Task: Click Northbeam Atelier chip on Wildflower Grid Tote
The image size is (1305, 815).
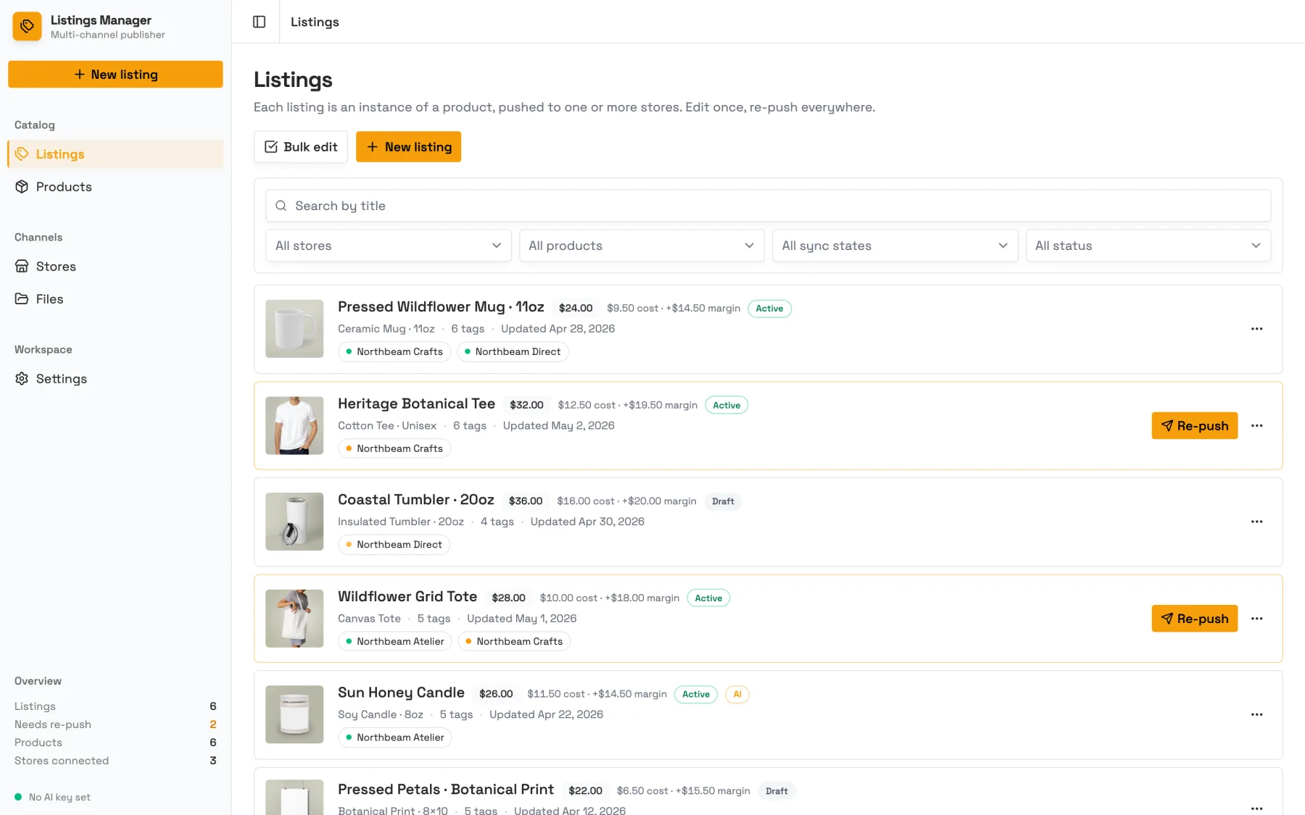Action: pos(395,642)
